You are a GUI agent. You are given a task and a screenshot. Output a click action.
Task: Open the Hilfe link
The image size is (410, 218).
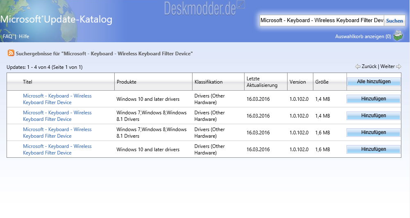[24, 36]
